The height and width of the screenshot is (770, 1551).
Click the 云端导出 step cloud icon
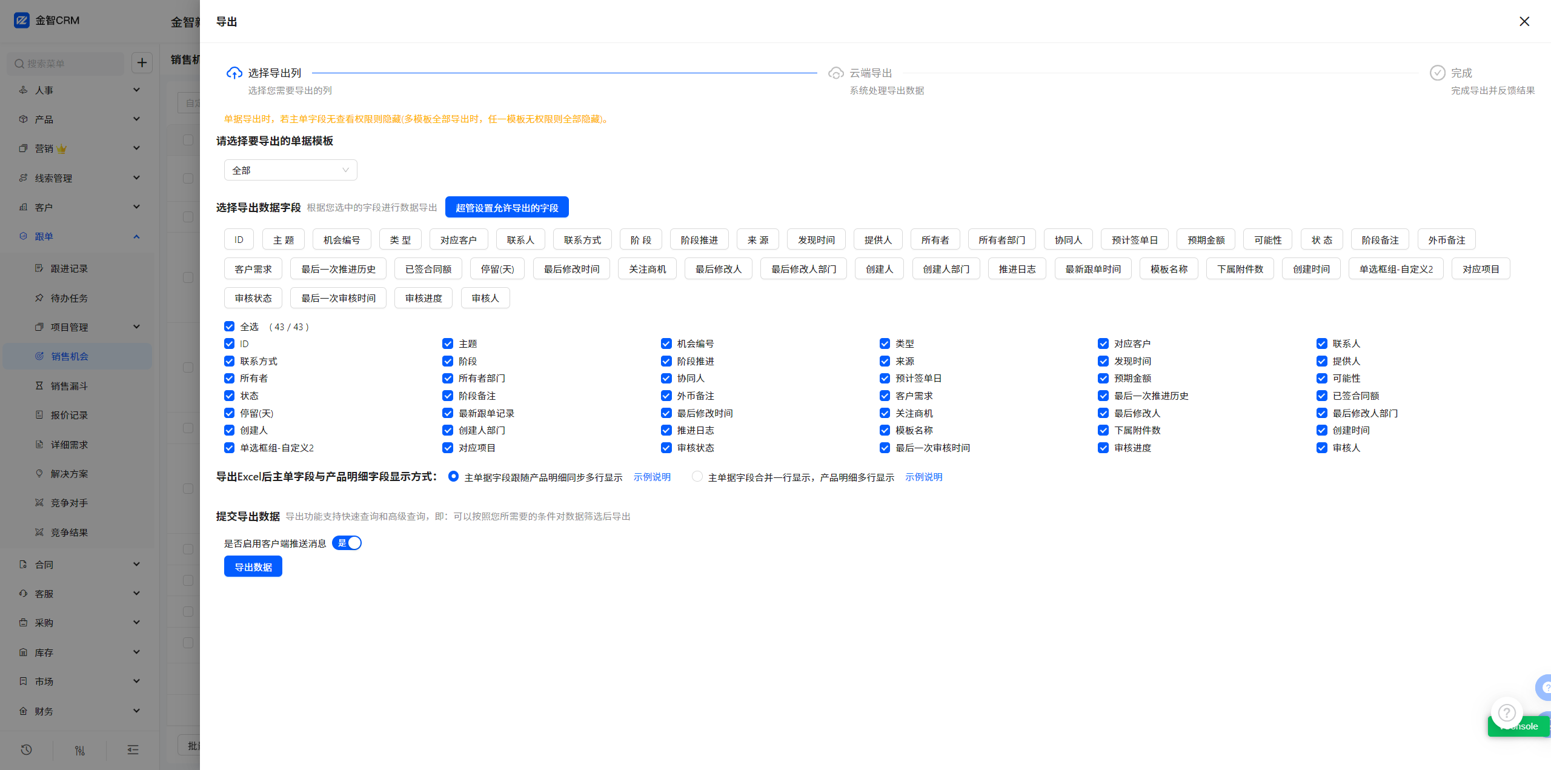click(x=836, y=73)
